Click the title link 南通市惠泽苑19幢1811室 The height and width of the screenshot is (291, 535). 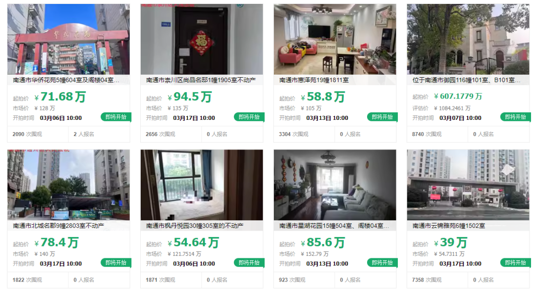tap(314, 80)
